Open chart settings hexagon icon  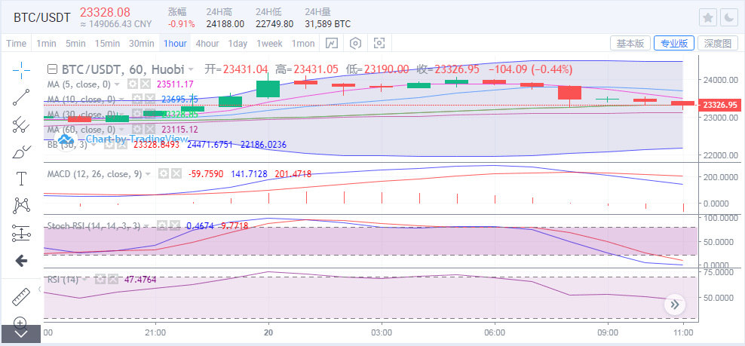tap(355, 44)
